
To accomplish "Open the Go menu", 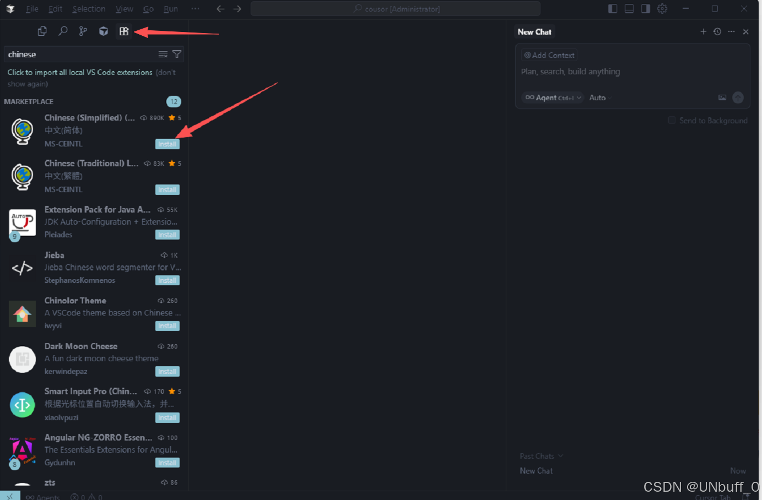I will (148, 9).
